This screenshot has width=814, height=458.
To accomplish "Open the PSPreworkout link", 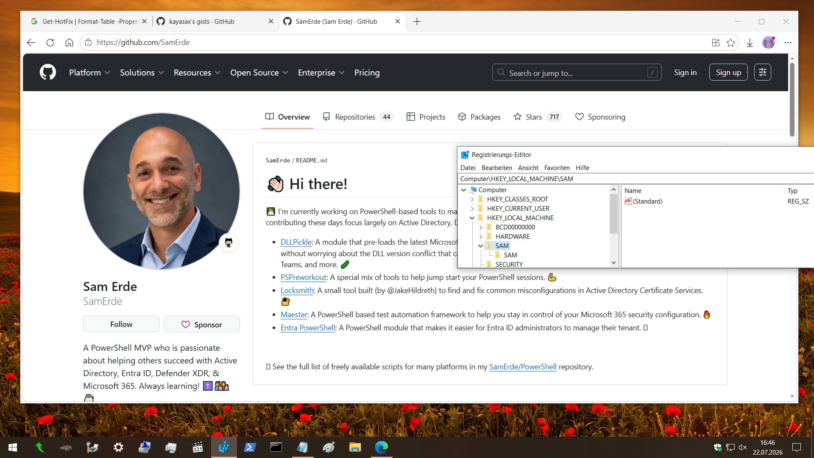I will (x=304, y=277).
